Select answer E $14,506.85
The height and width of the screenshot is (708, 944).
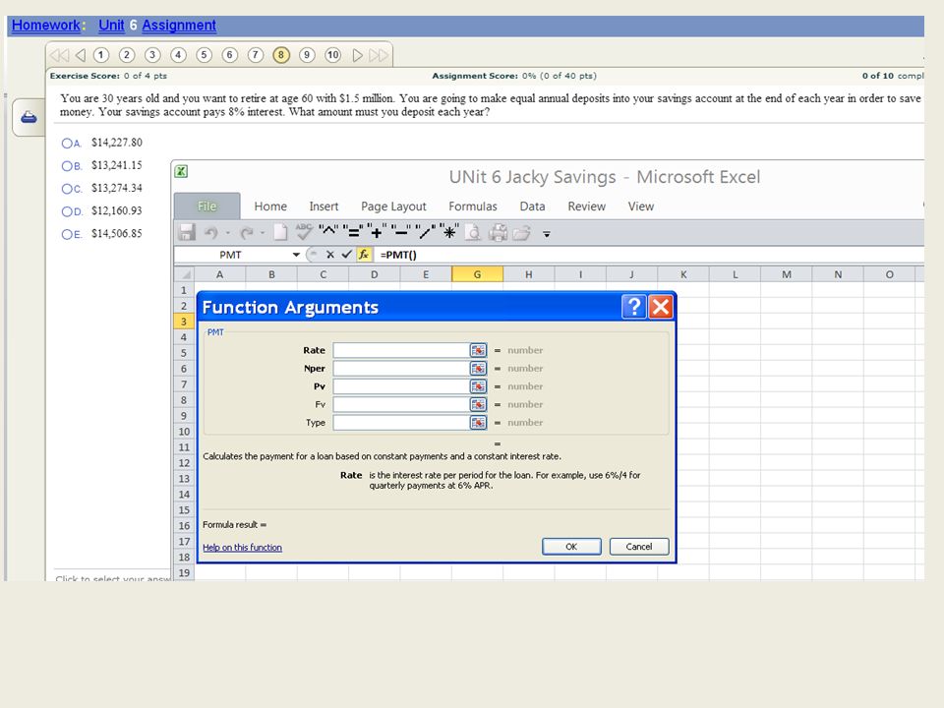[x=67, y=235]
